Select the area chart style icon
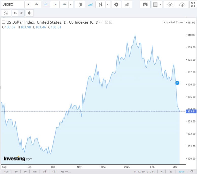Image resolution: width=197 pixels, height=174 pixels. pyautogui.click(x=90, y=5)
